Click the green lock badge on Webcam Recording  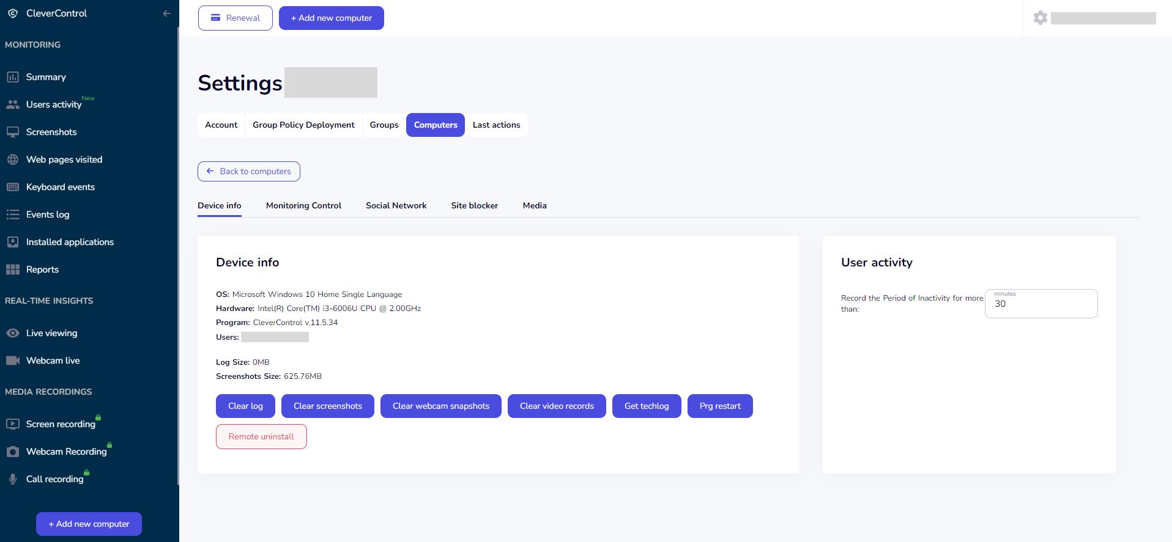109,445
